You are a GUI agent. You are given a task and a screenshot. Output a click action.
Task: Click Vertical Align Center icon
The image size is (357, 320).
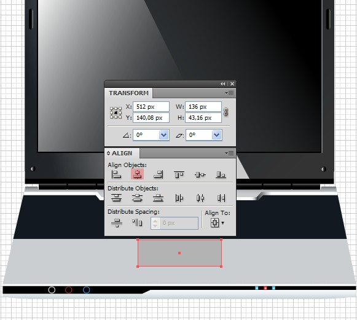[200, 174]
